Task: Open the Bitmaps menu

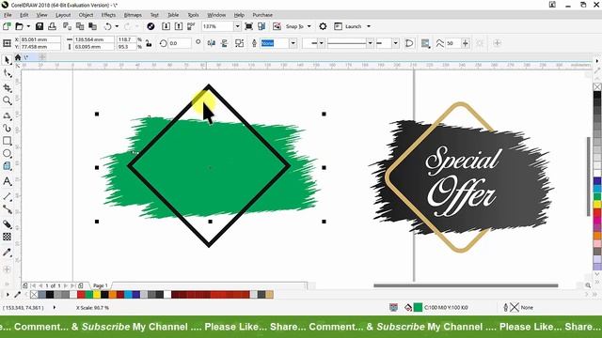Action: pos(133,15)
